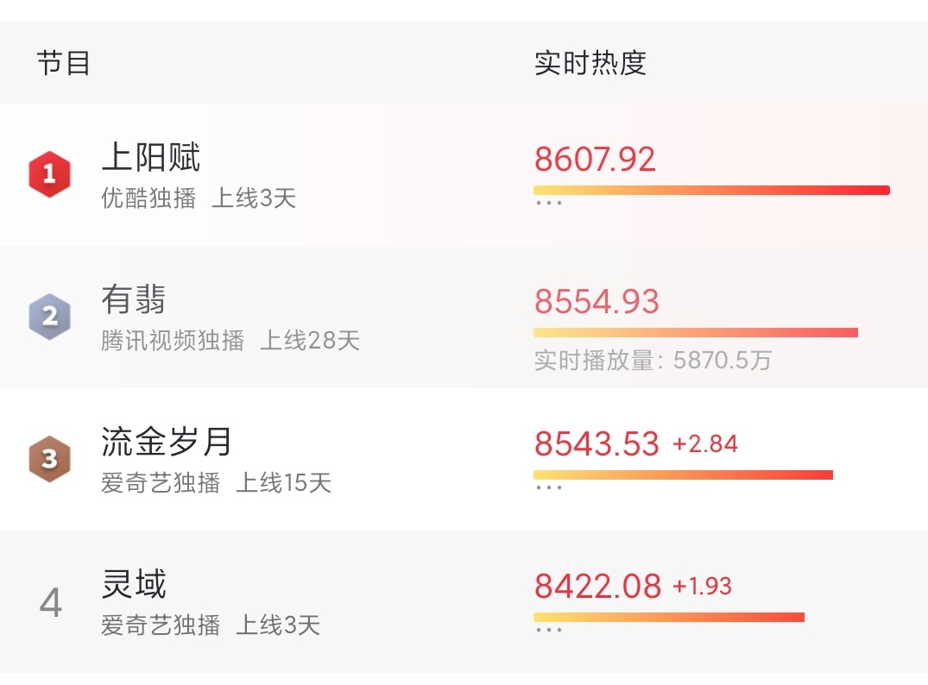Click the heat bar for 上阳赋
The width and height of the screenshot is (928, 685).
(711, 190)
